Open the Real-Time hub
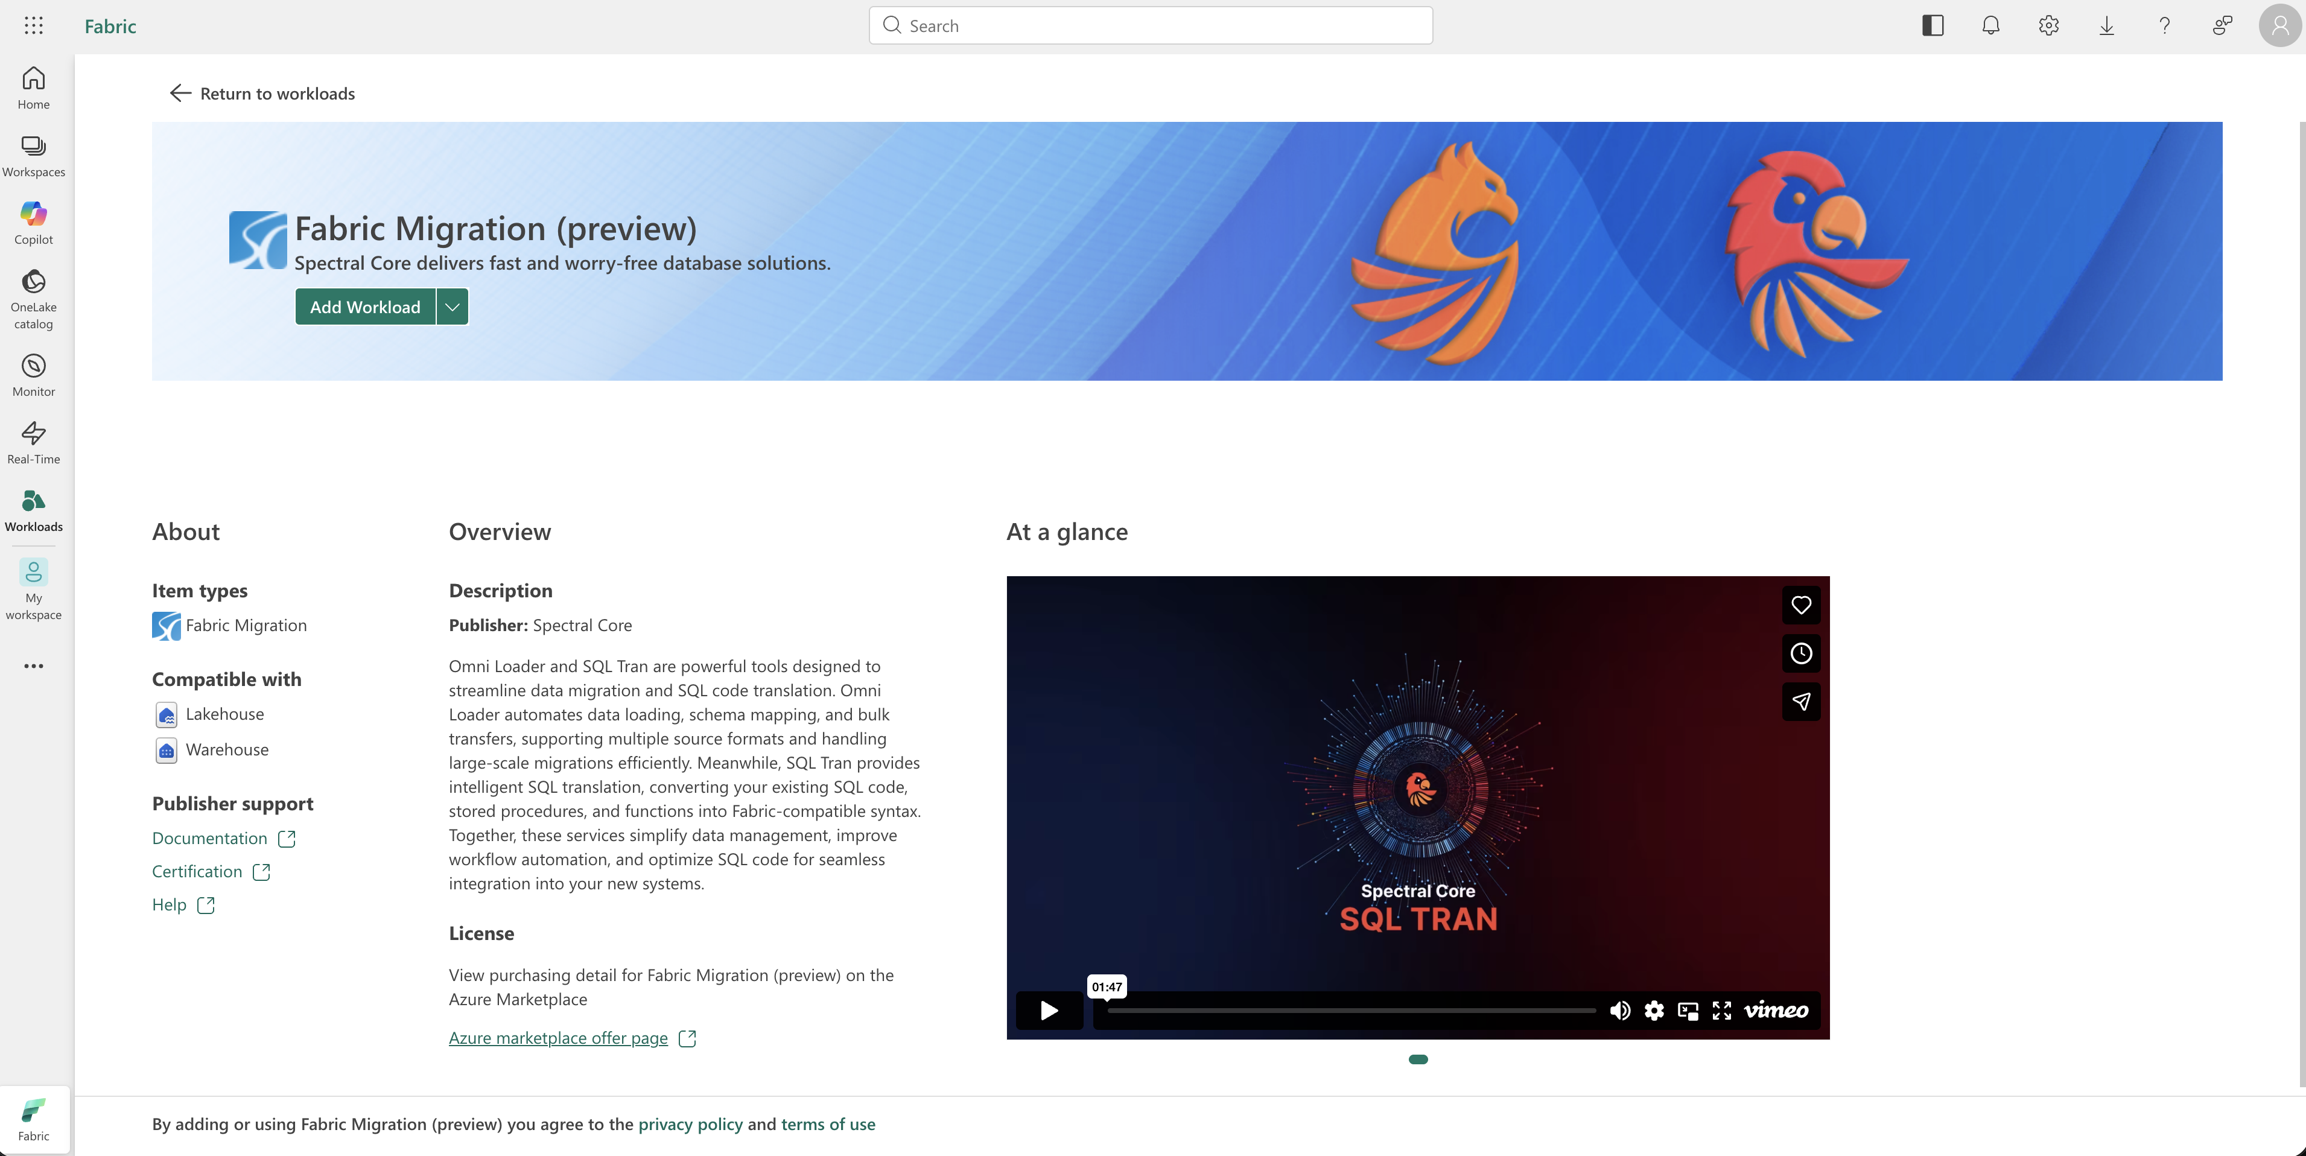 click(33, 442)
